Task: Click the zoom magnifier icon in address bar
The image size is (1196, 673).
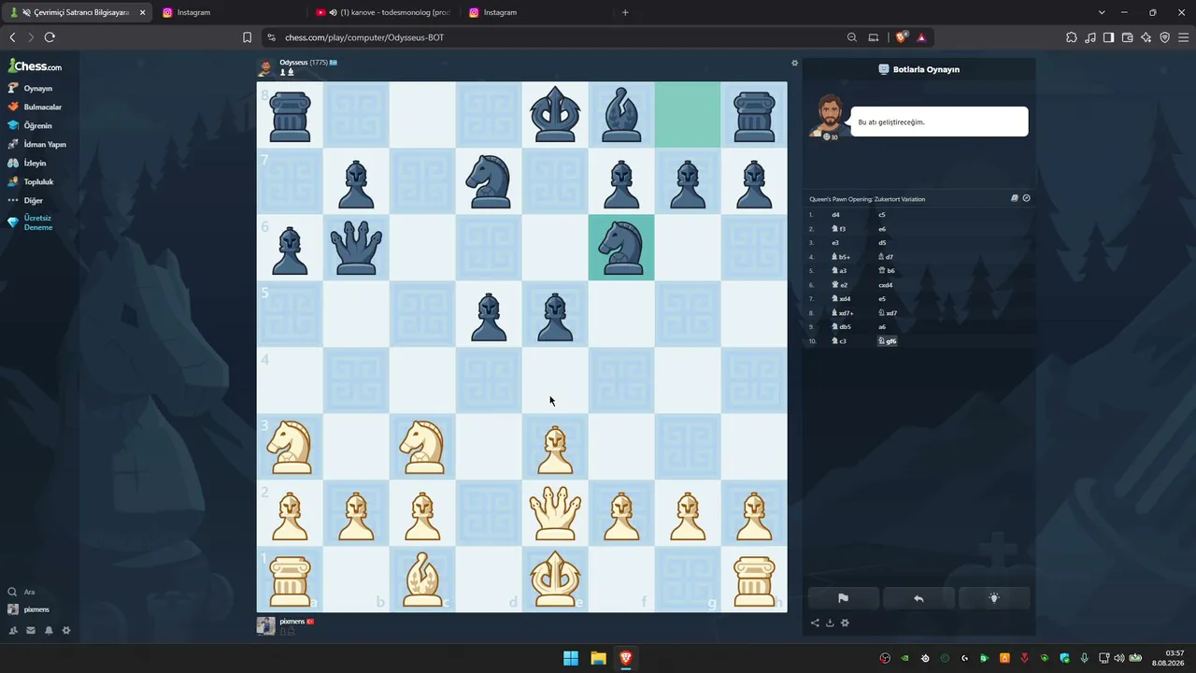Action: coord(852,37)
